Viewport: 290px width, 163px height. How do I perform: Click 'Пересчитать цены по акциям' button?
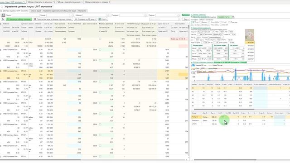(x=53, y=19)
